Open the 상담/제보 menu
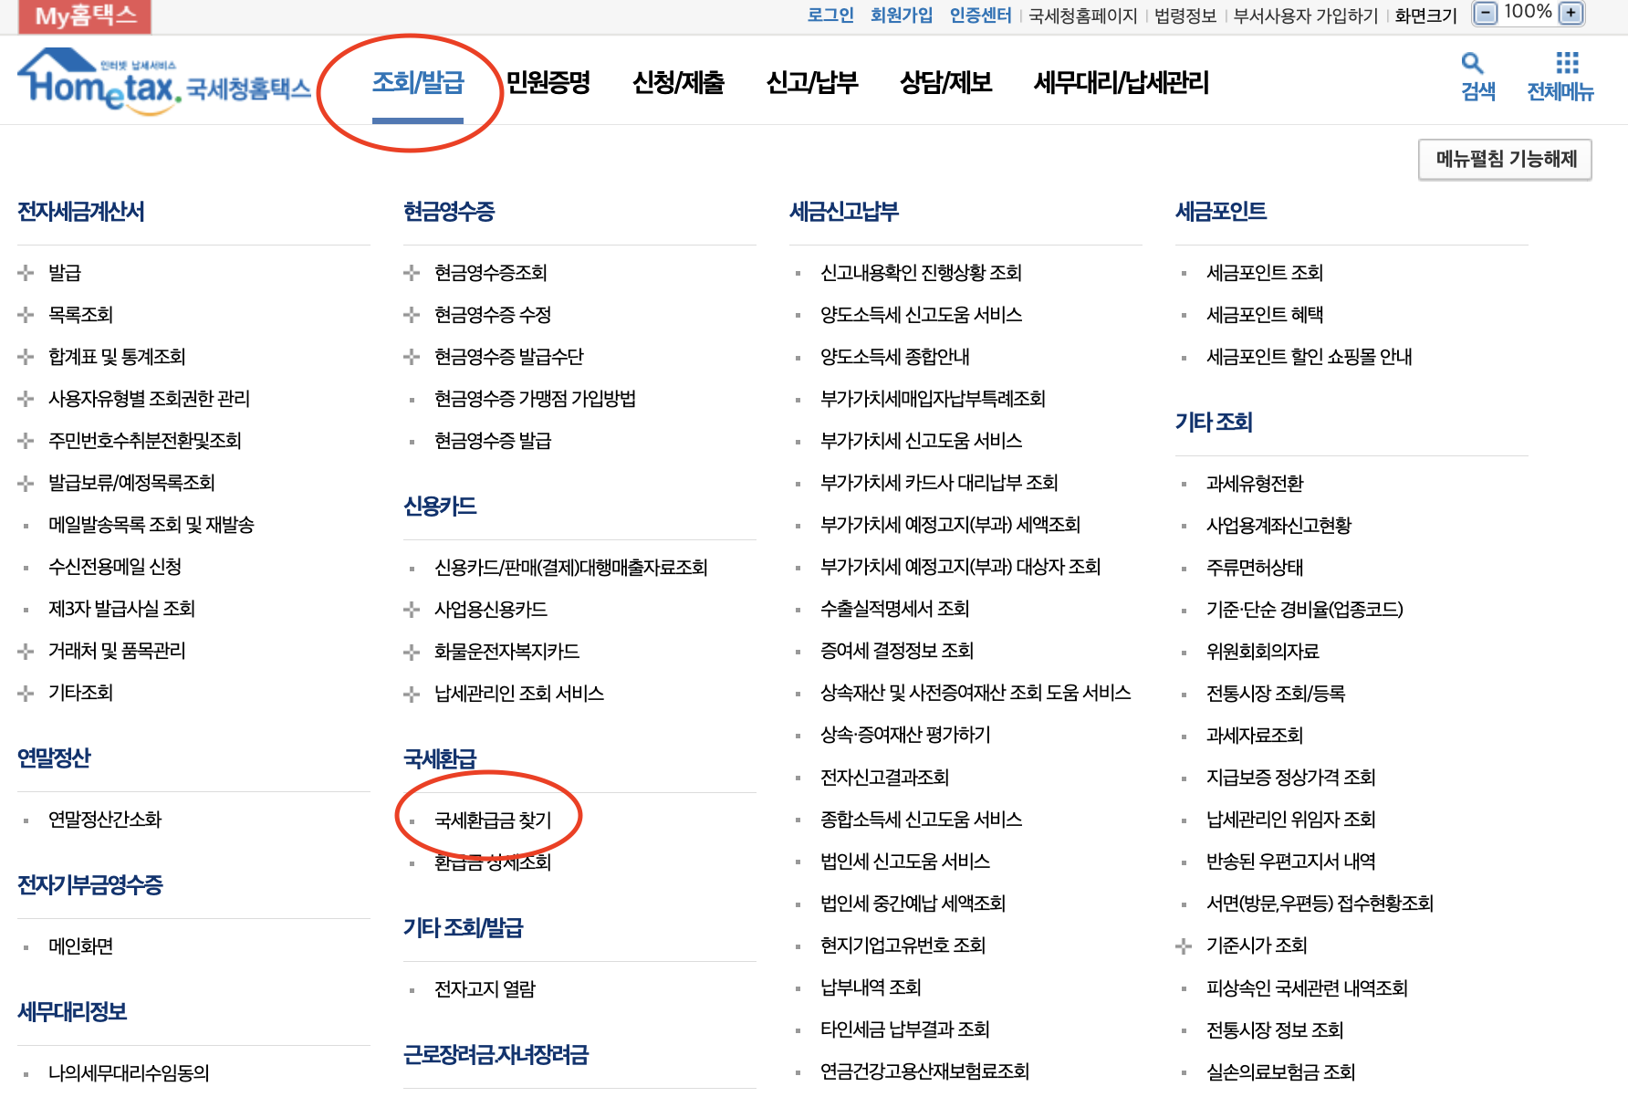The width and height of the screenshot is (1628, 1097). tap(945, 81)
